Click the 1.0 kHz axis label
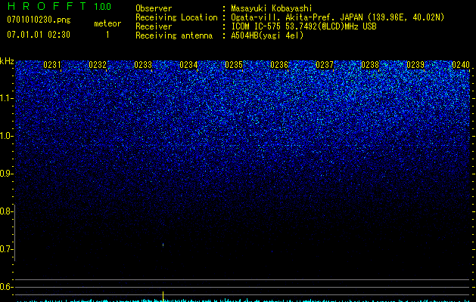Image resolution: width=476 pixels, height=302 pixels. click(7, 136)
